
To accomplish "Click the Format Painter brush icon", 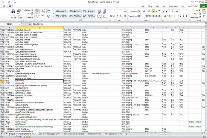I will [200, 17].
